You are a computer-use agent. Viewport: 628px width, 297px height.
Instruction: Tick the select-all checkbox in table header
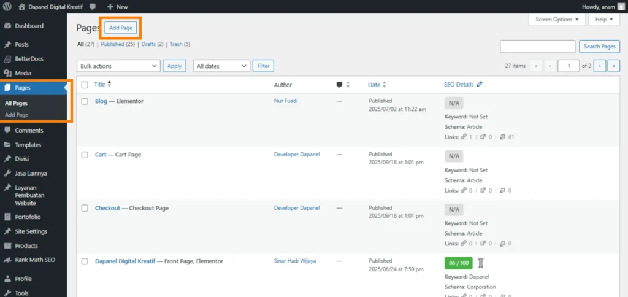tap(85, 85)
